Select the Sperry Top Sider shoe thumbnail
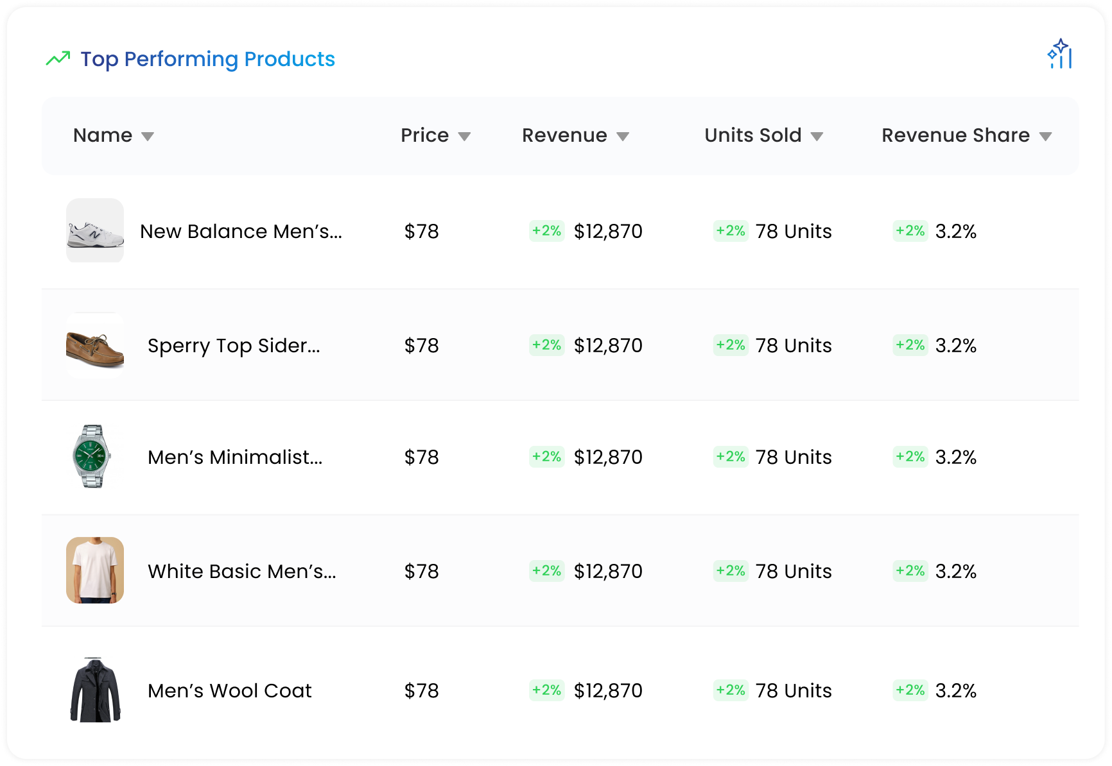The image size is (1112, 766). (x=95, y=345)
